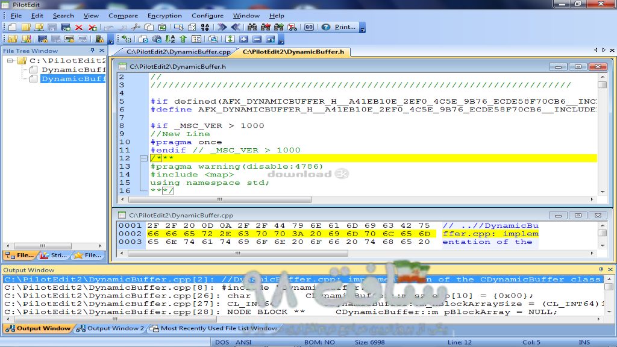Click the binoculars icon with red arrow

coord(266,27)
